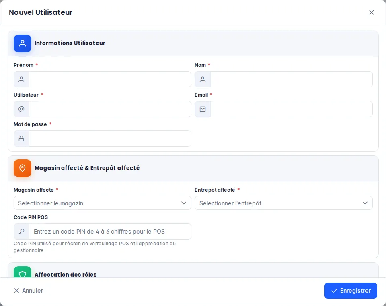Image resolution: width=386 pixels, height=306 pixels.
Task: Focus the Code PIN POS input
Action: [x=110, y=232]
